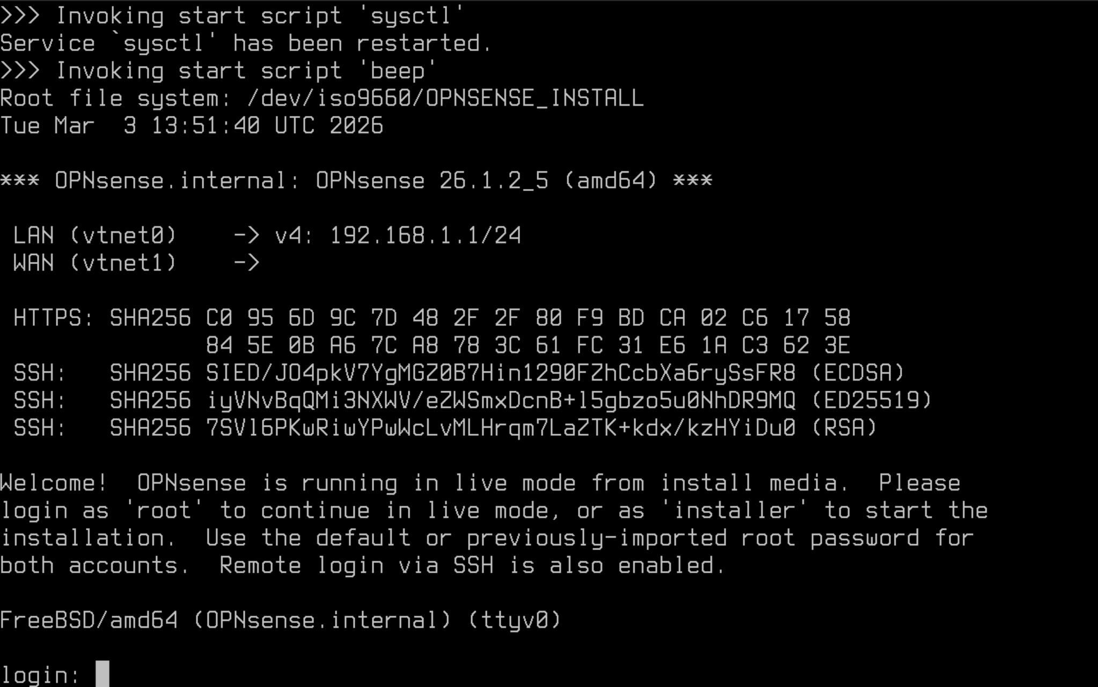Click the Remote login via SSH sentence
Screen dimensions: 1098x687
pyautogui.click(x=472, y=565)
